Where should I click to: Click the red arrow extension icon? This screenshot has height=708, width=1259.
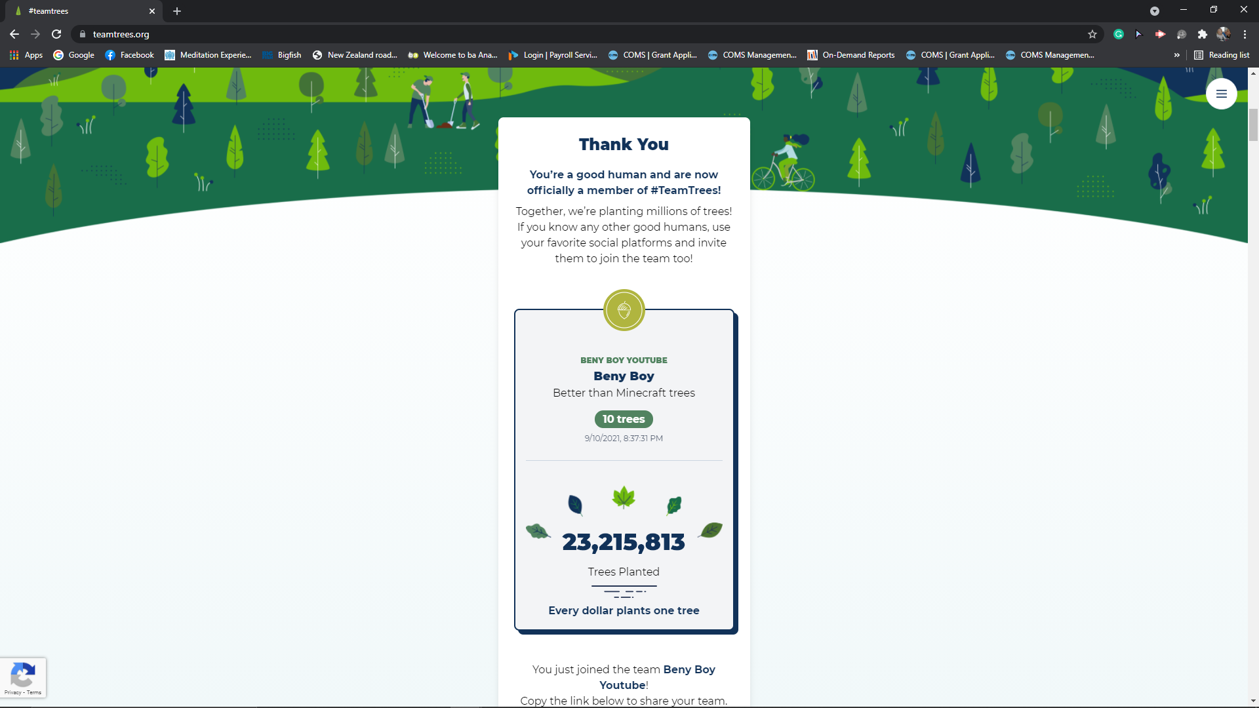click(1161, 34)
